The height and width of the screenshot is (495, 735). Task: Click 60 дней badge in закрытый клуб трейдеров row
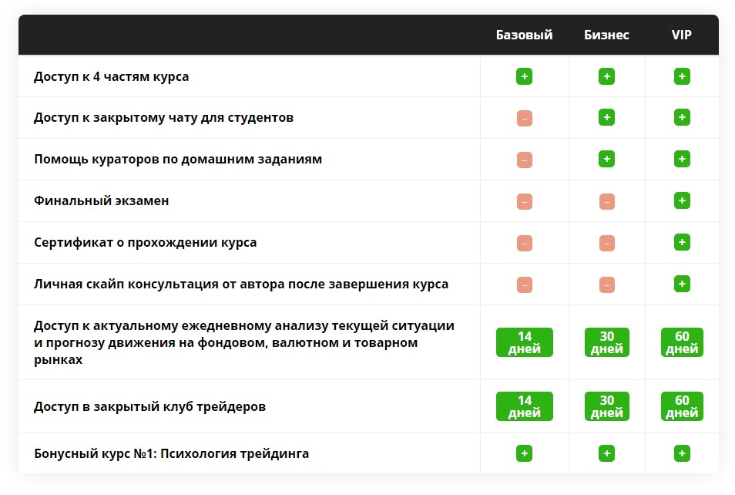coord(682,406)
